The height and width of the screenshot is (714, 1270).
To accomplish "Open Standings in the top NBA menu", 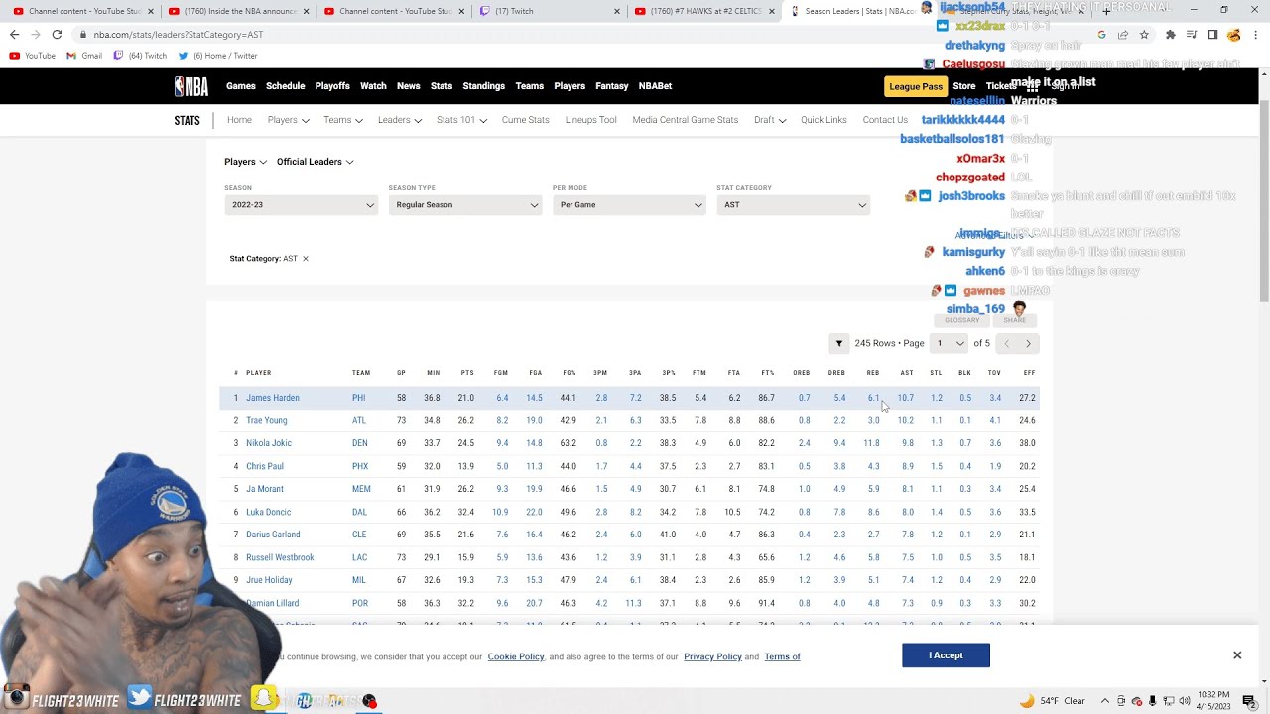I will click(x=484, y=86).
